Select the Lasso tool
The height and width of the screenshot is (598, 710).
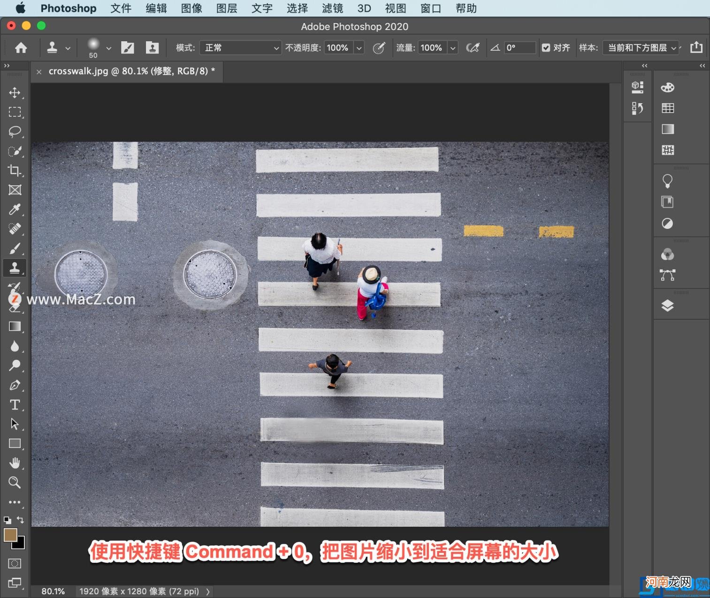15,132
